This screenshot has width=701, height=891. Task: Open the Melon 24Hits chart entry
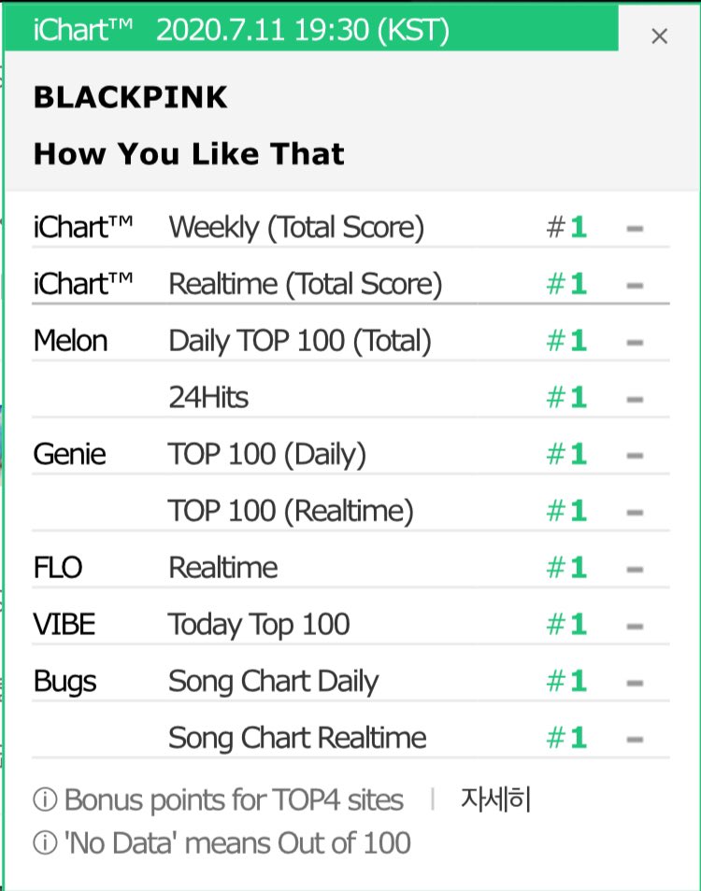pyautogui.click(x=208, y=398)
